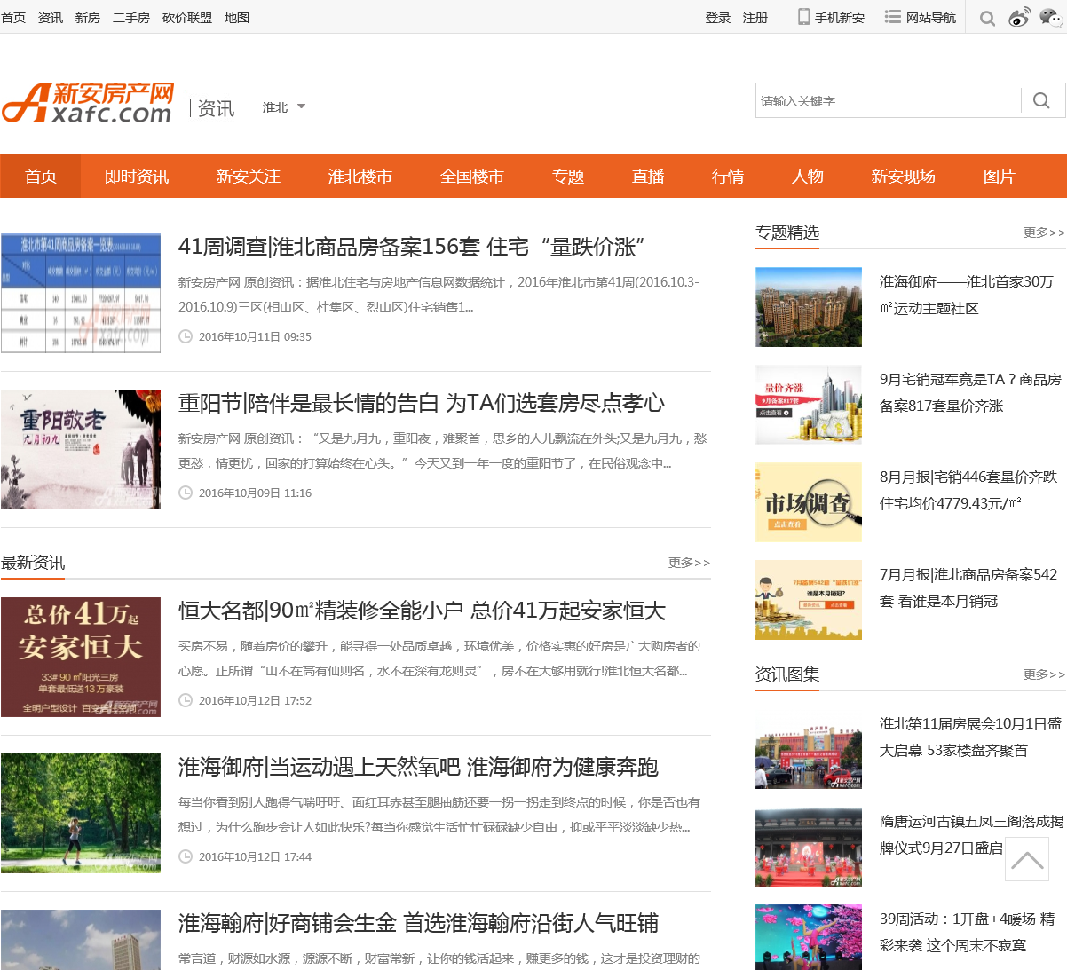
Task: Submit search with magnifier button beside input
Action: [x=1042, y=100]
